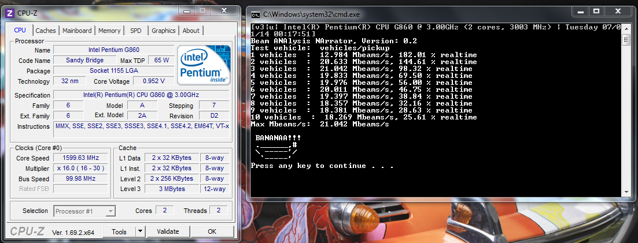The height and width of the screenshot is (243, 638).
Task: Click the '1 vehicles' result line in cmd
Action: 364,55
